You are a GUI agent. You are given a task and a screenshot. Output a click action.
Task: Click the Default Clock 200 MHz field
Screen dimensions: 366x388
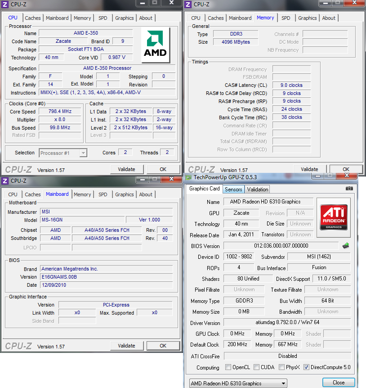tap(237, 344)
